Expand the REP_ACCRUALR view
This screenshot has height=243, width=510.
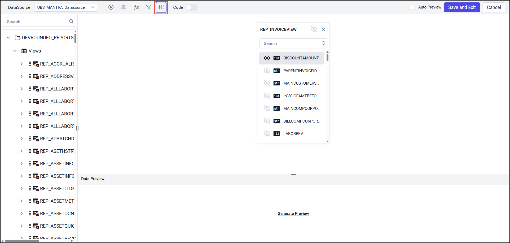click(21, 64)
